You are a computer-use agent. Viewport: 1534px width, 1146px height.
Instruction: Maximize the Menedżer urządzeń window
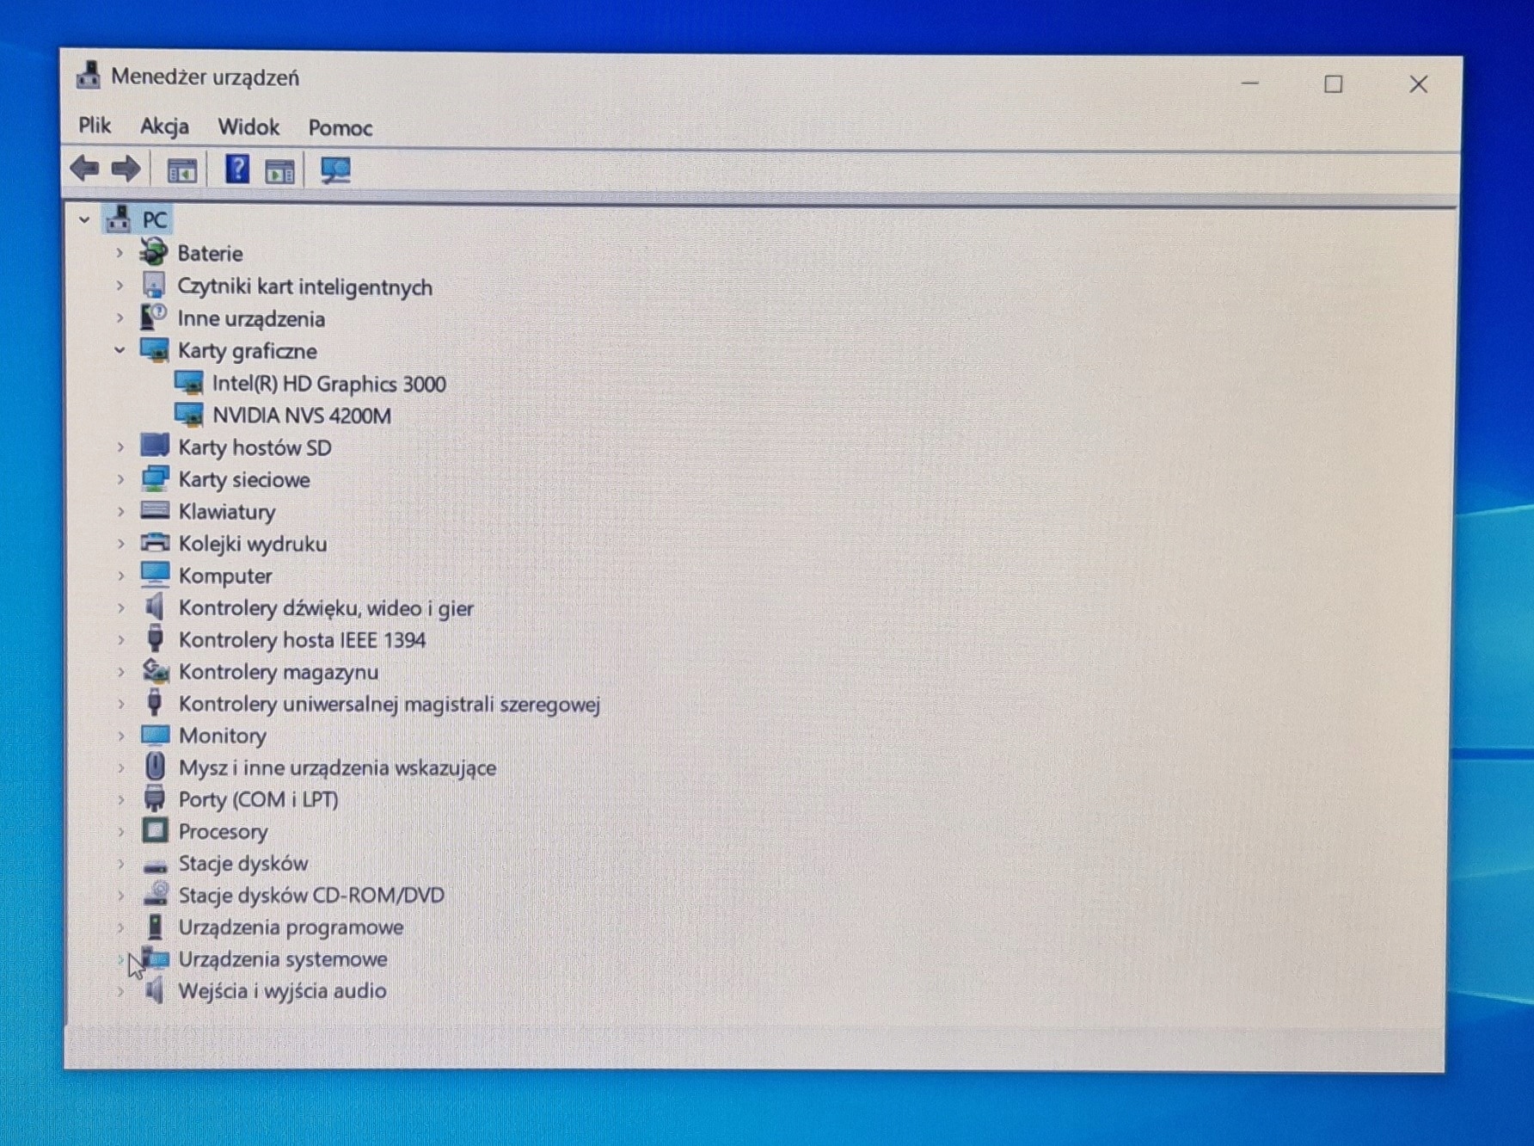pyautogui.click(x=1334, y=84)
